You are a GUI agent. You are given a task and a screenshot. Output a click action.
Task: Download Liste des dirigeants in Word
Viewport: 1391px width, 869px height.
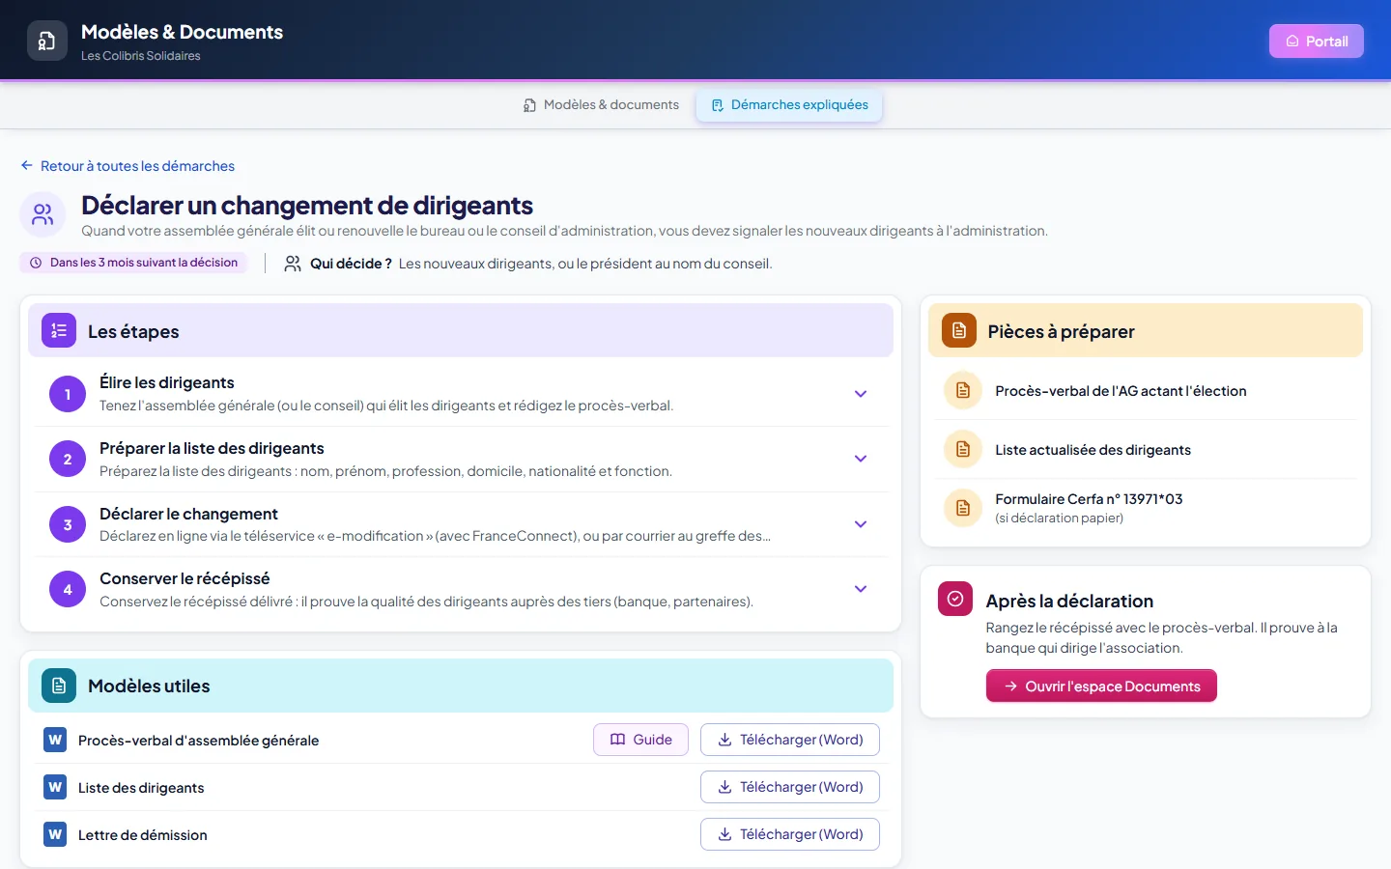point(790,787)
